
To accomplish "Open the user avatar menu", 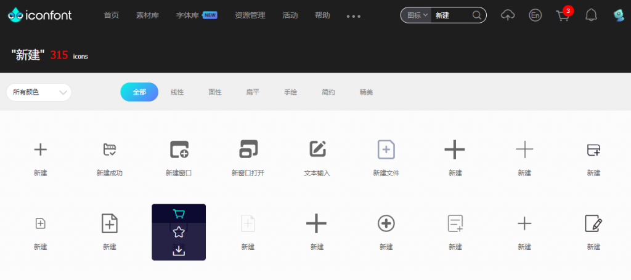I will pyautogui.click(x=619, y=15).
